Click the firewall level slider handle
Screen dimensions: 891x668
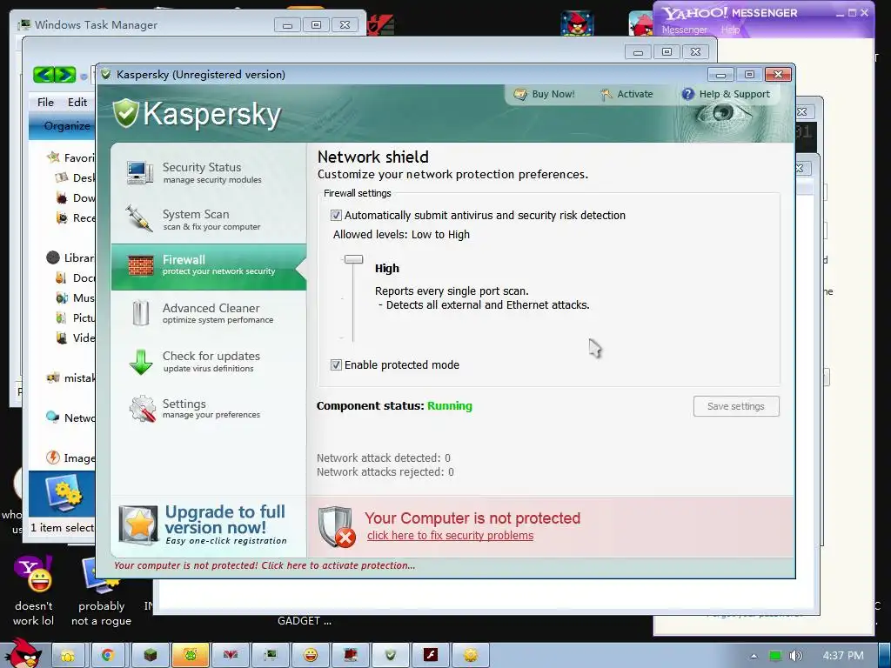(353, 259)
